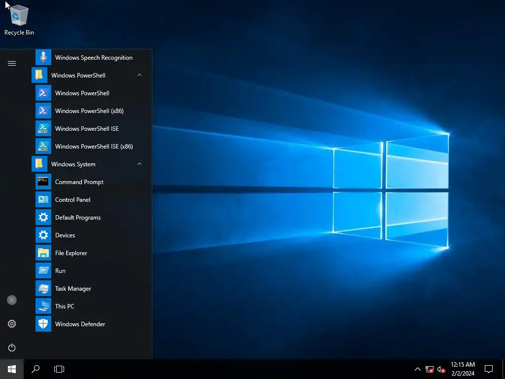Screen dimensions: 505x379
Task: Select the "Task Manager" label
Action: [73, 289]
